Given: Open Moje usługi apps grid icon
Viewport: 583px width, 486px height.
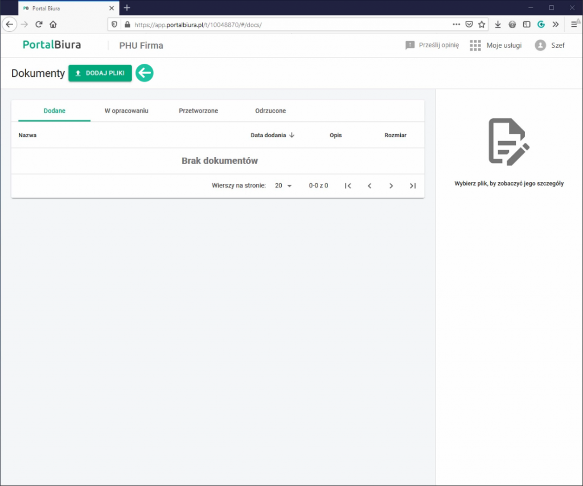Looking at the screenshot, I should 475,46.
